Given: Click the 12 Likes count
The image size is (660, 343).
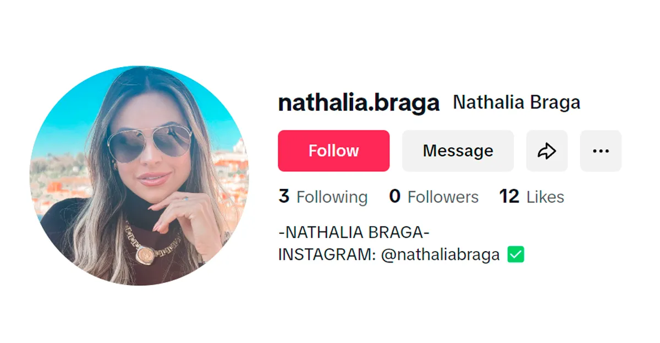Looking at the screenshot, I should click(x=531, y=197).
